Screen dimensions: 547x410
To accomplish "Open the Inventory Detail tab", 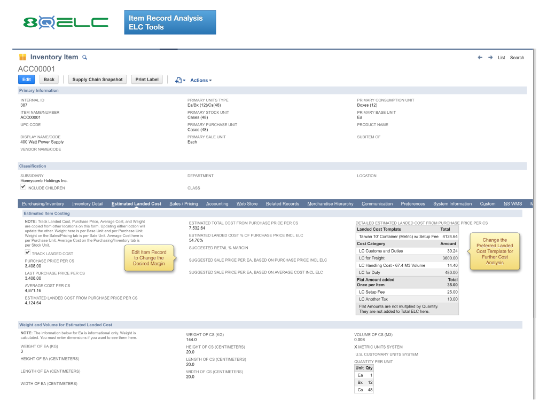I will point(88,204).
